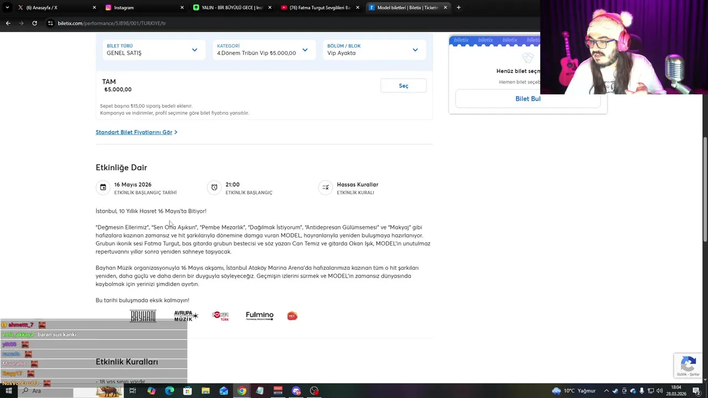
Task: Open the Bilet Türü dropdown showing Genel Satış
Action: coord(152,50)
